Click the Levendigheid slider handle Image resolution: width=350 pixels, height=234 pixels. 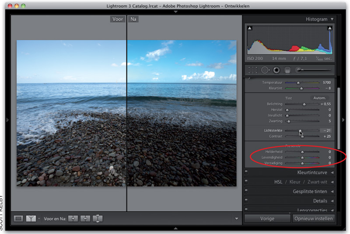[x=302, y=158]
